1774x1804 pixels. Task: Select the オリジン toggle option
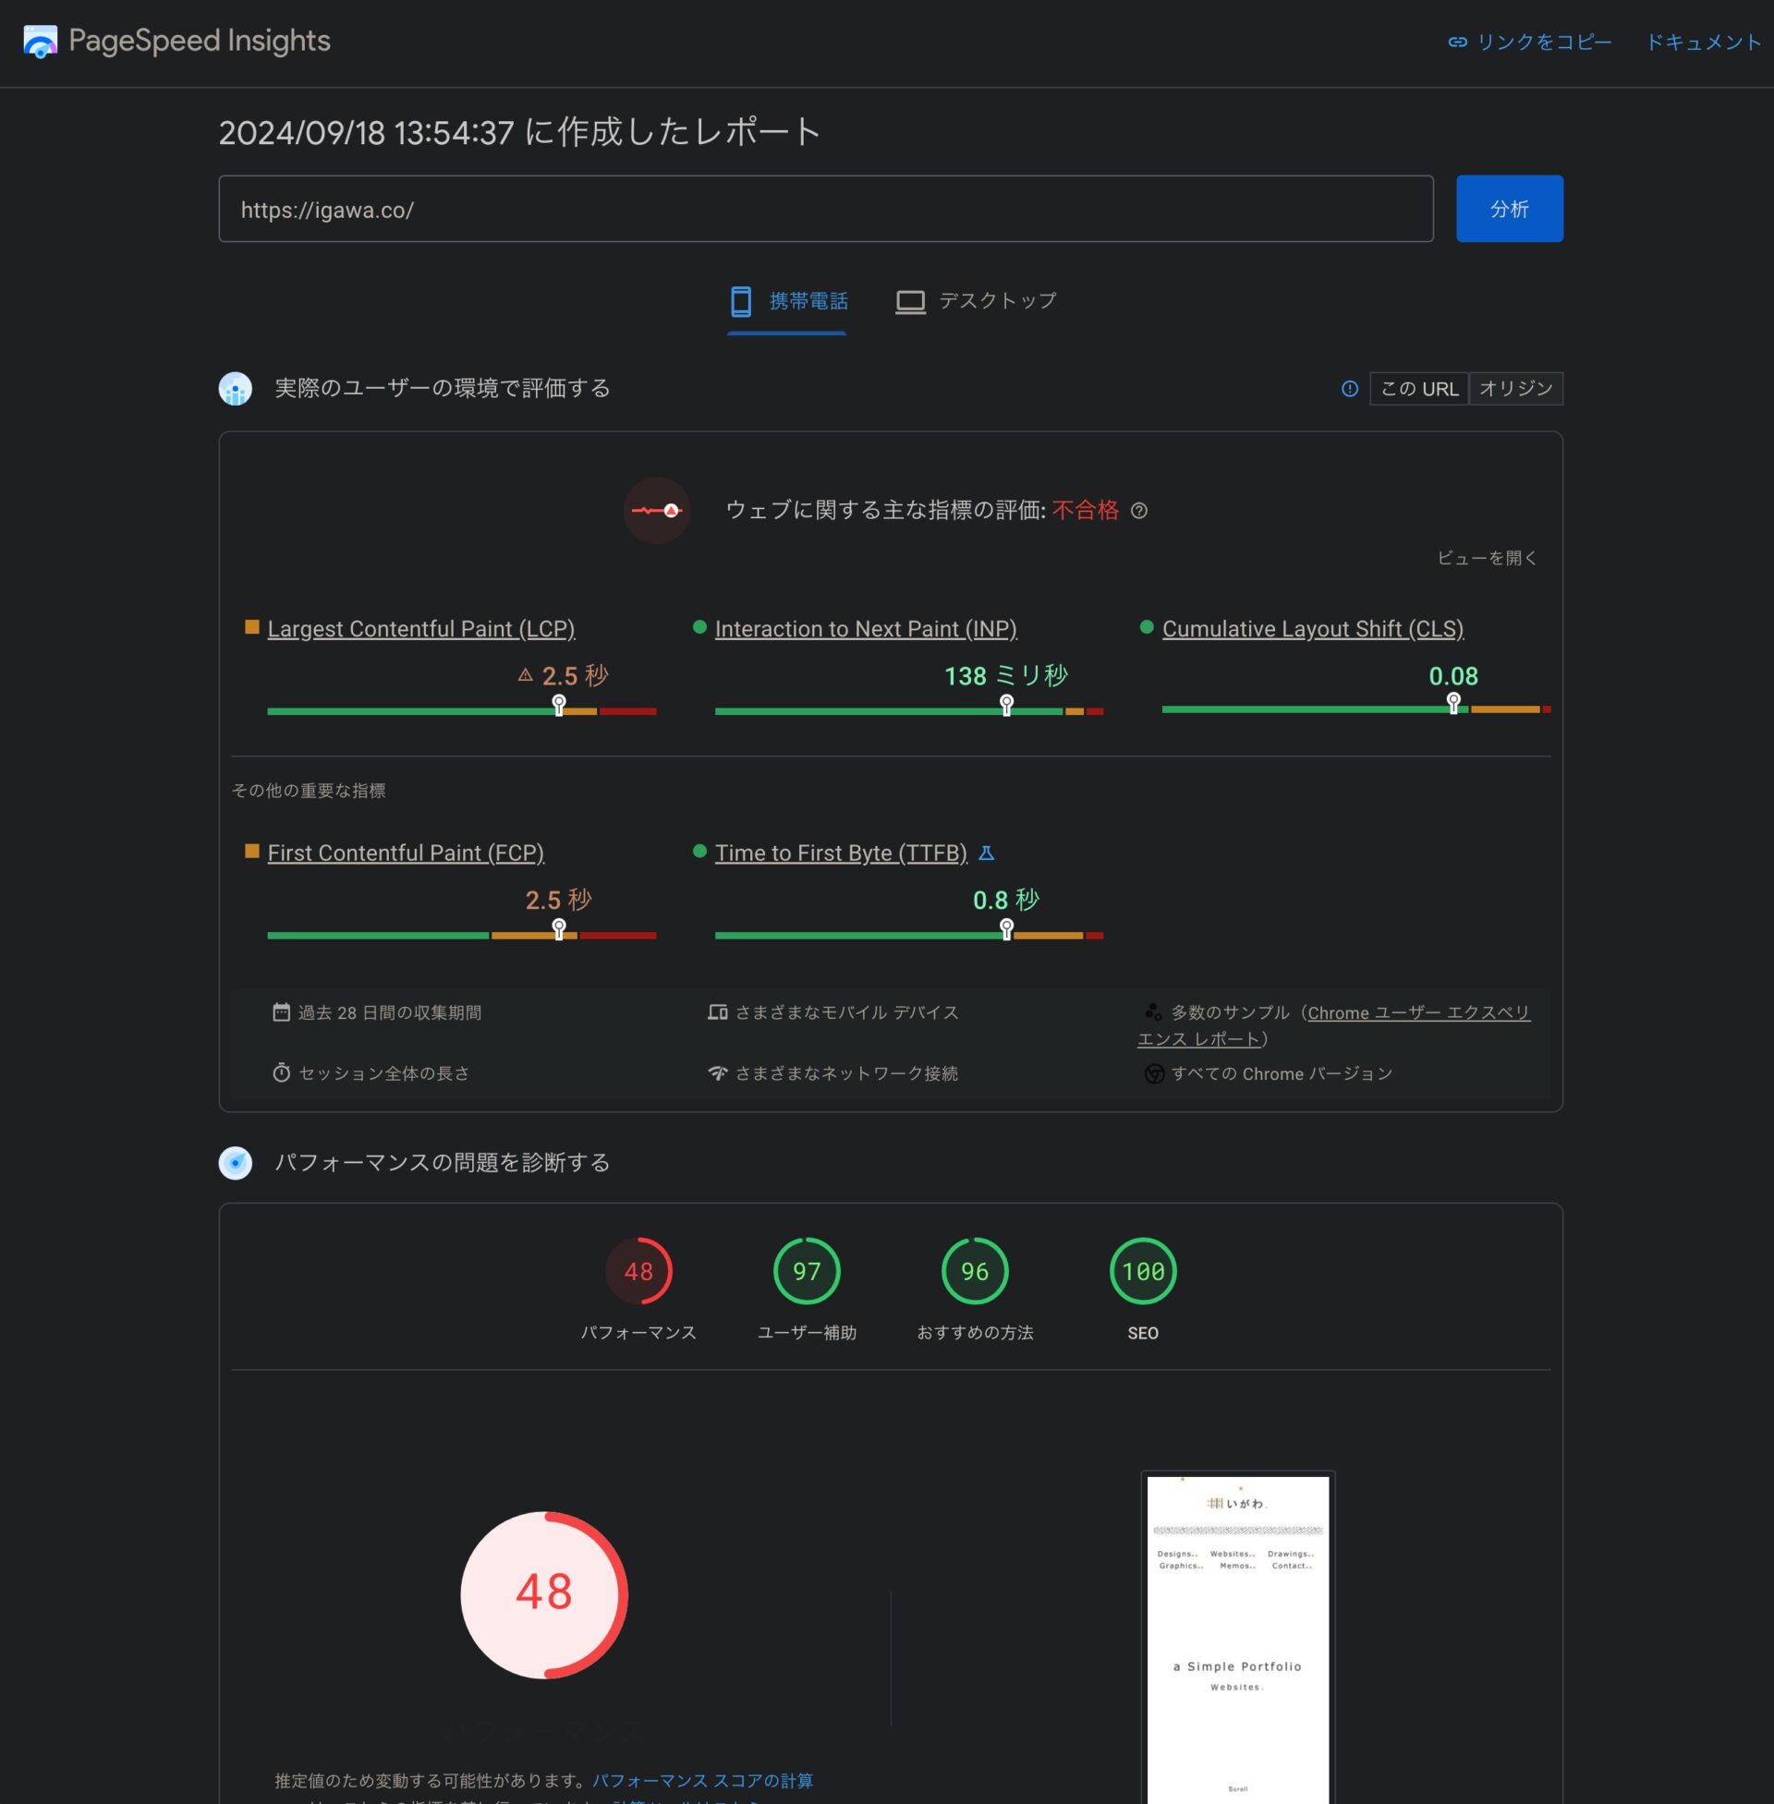[x=1516, y=388]
